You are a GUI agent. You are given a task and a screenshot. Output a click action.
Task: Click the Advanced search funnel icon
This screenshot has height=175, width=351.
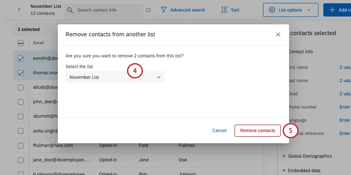pos(164,10)
